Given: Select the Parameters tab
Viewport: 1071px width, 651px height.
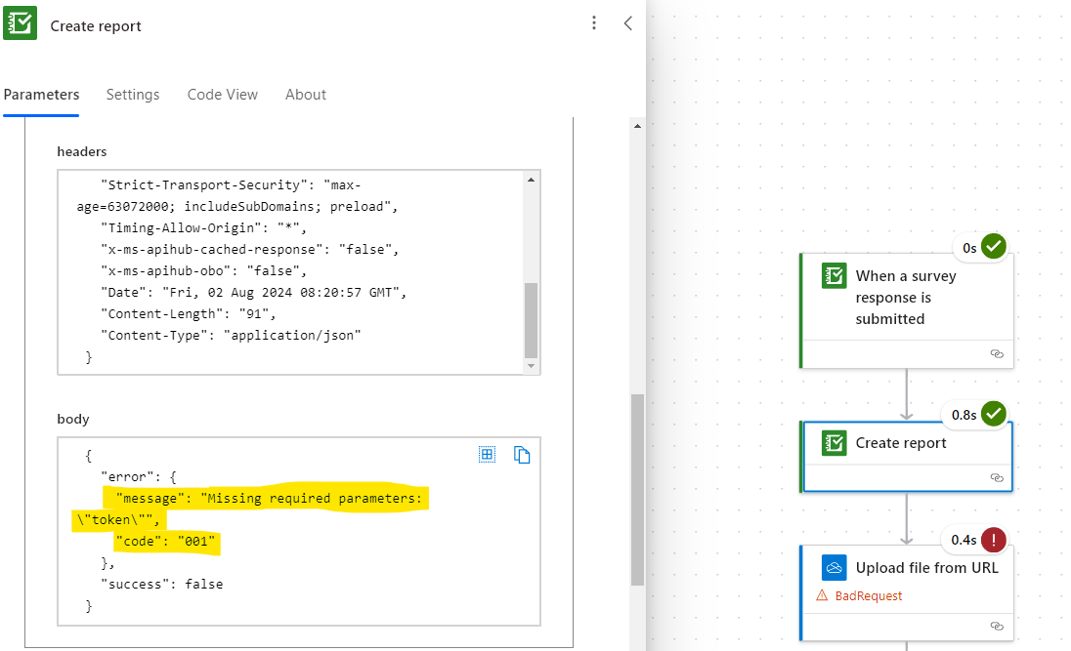Looking at the screenshot, I should pyautogui.click(x=40, y=95).
